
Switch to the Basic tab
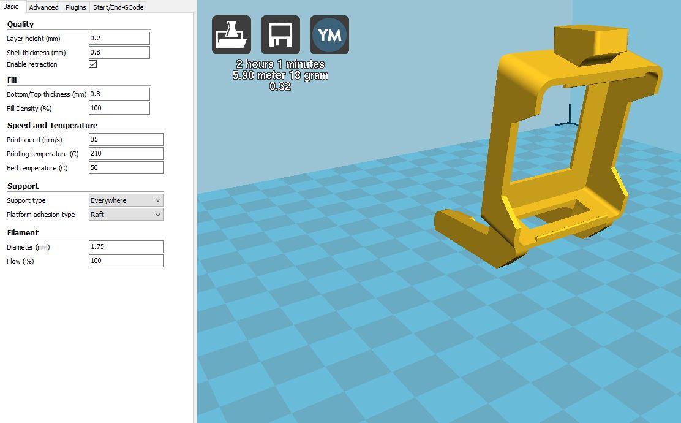pos(11,7)
